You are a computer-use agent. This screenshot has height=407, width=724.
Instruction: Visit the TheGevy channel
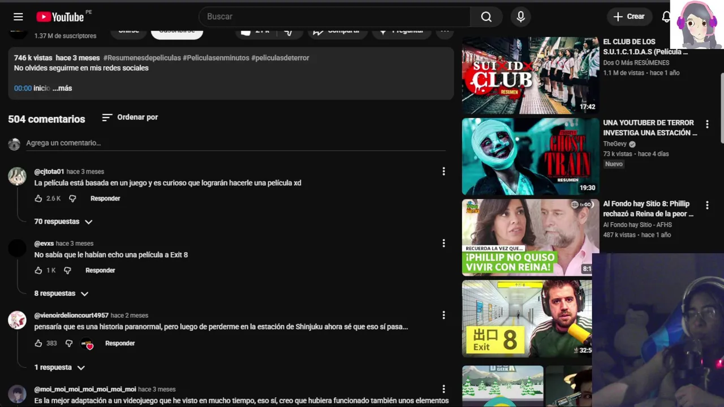(x=615, y=144)
